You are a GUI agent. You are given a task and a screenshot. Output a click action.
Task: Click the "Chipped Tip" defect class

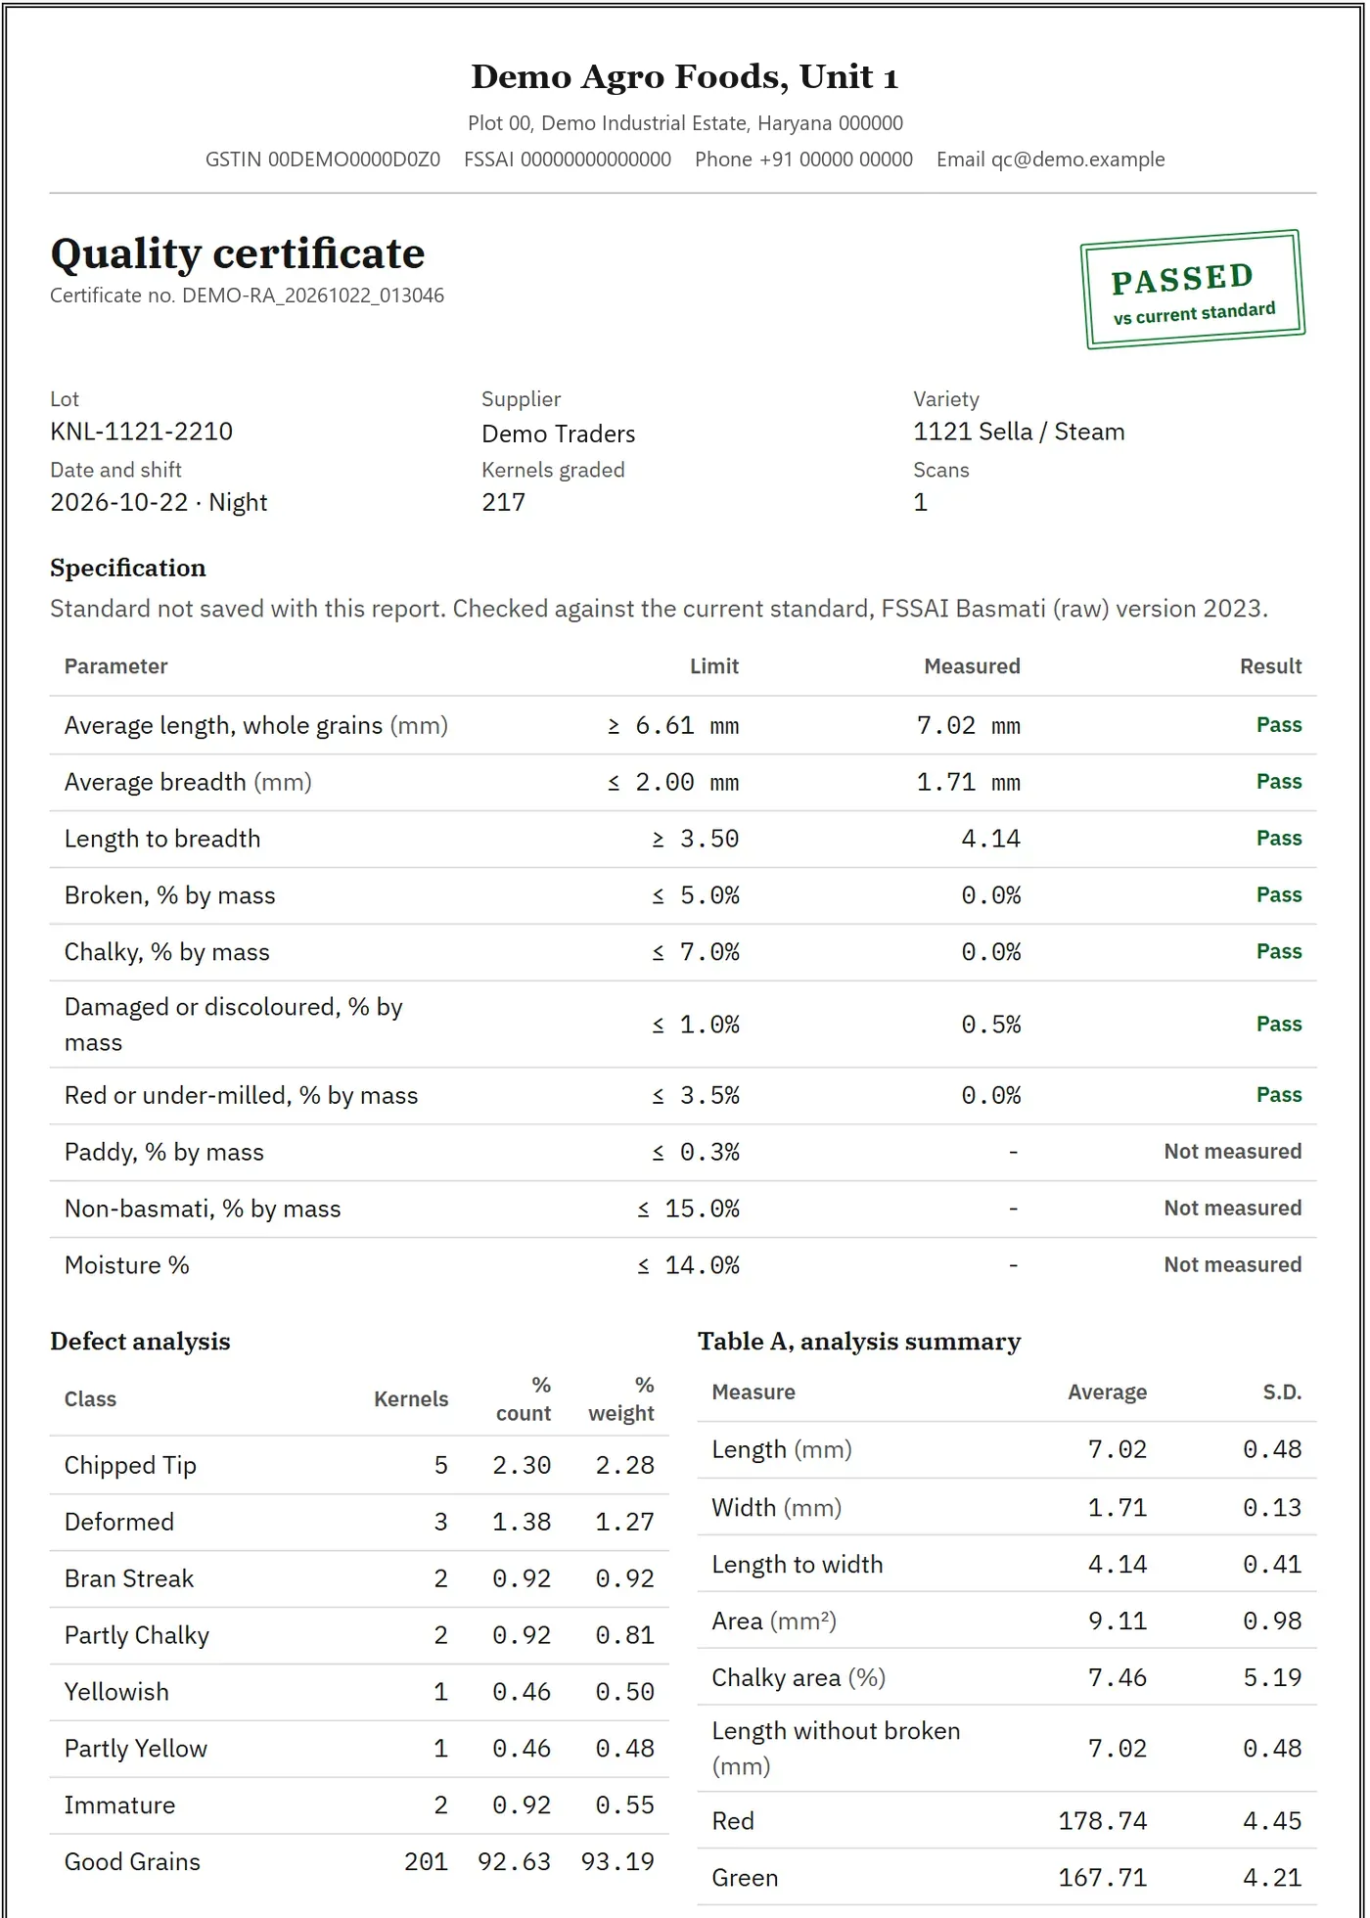click(130, 1465)
